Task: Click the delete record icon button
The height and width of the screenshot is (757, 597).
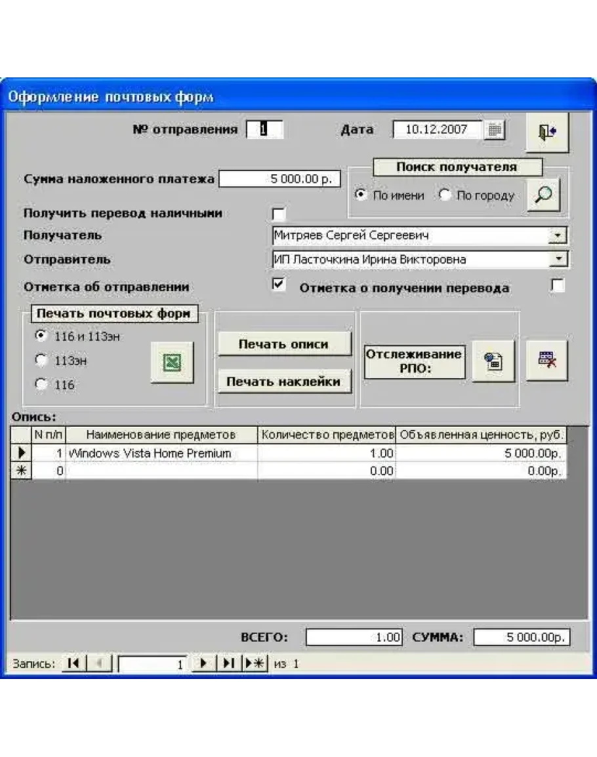Action: [x=546, y=360]
